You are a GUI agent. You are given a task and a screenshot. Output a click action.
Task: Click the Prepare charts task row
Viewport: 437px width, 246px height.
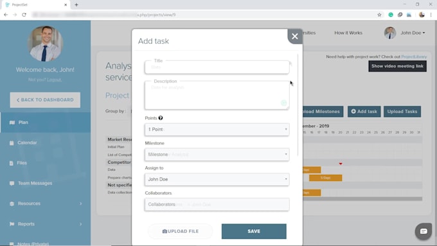pyautogui.click(x=120, y=177)
